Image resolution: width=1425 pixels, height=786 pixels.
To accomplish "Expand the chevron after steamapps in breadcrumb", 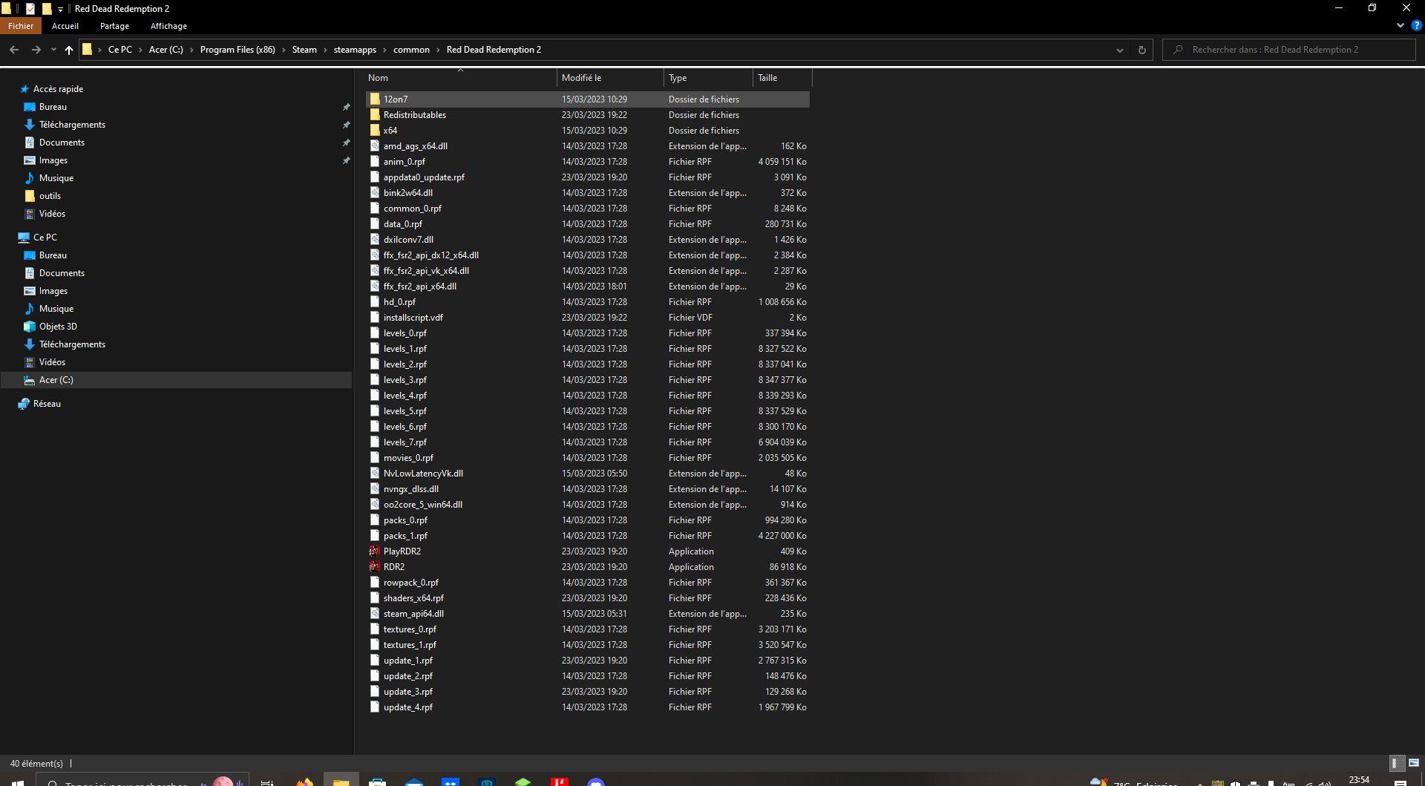I will coord(384,50).
